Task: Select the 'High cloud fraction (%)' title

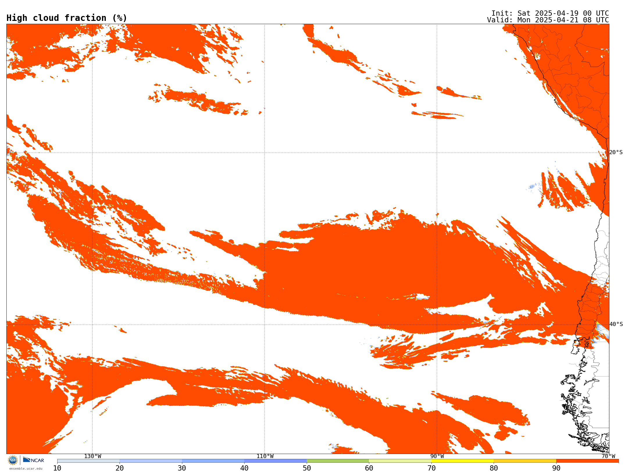Action: point(67,18)
